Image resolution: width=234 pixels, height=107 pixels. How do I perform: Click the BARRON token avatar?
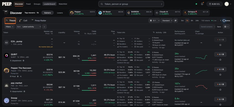pyautogui.click(x=128, y=13)
